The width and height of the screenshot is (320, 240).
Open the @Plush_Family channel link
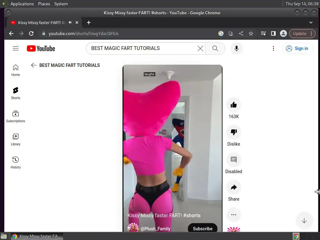coord(156,228)
